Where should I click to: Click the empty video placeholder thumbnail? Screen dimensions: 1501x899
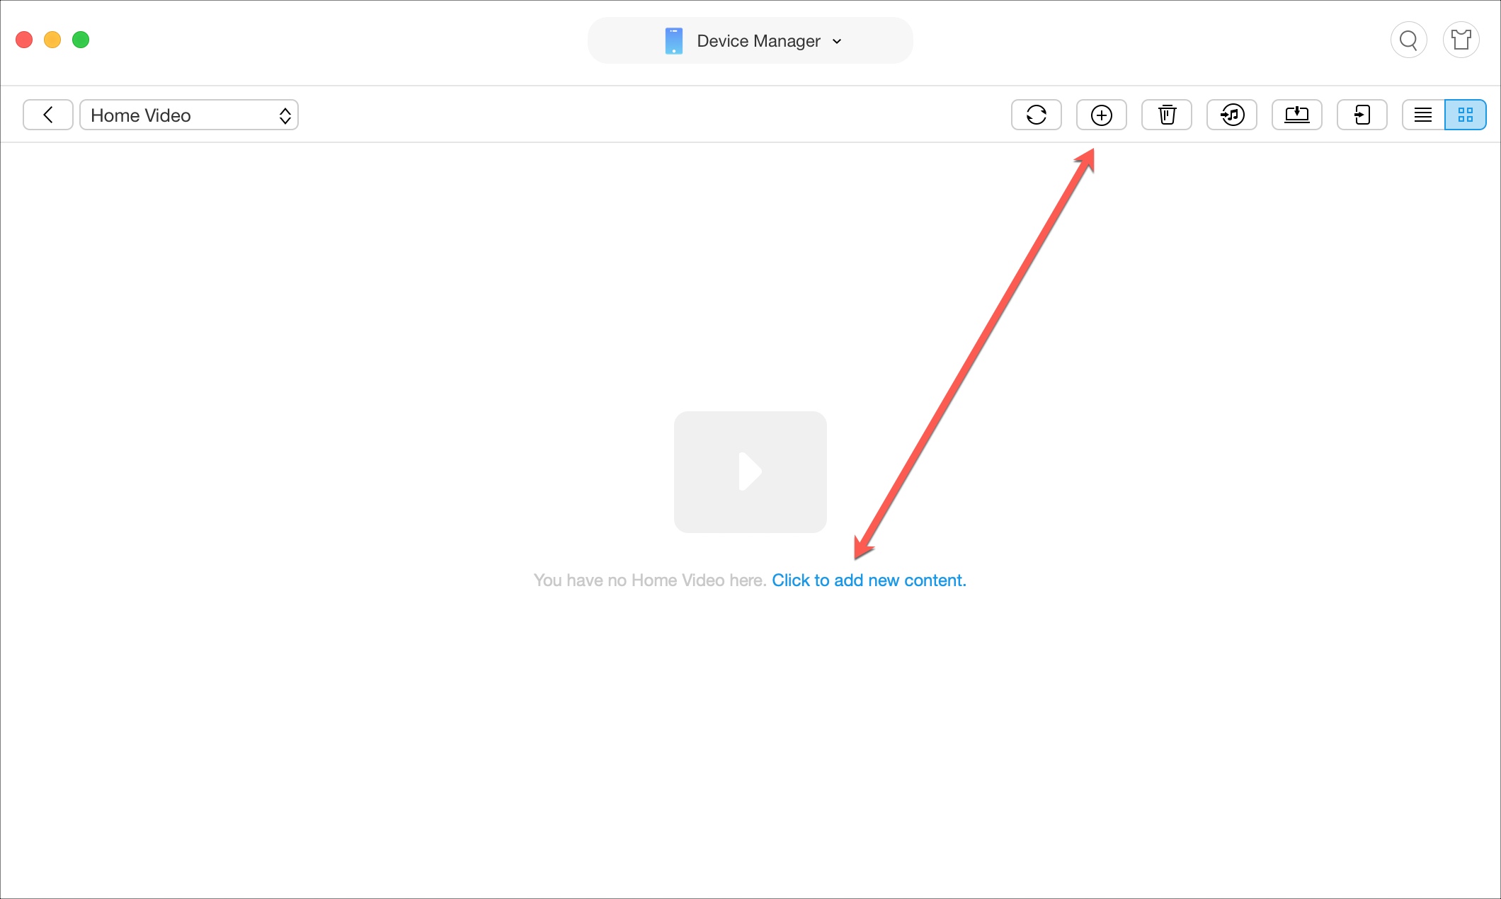click(x=750, y=471)
